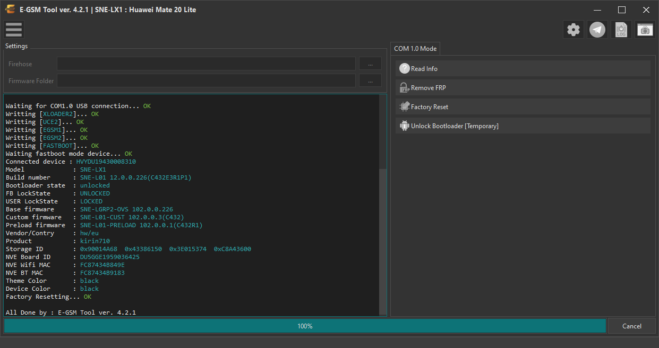Close the E-GSM Tool window
This screenshot has width=659, height=348.
(646, 10)
